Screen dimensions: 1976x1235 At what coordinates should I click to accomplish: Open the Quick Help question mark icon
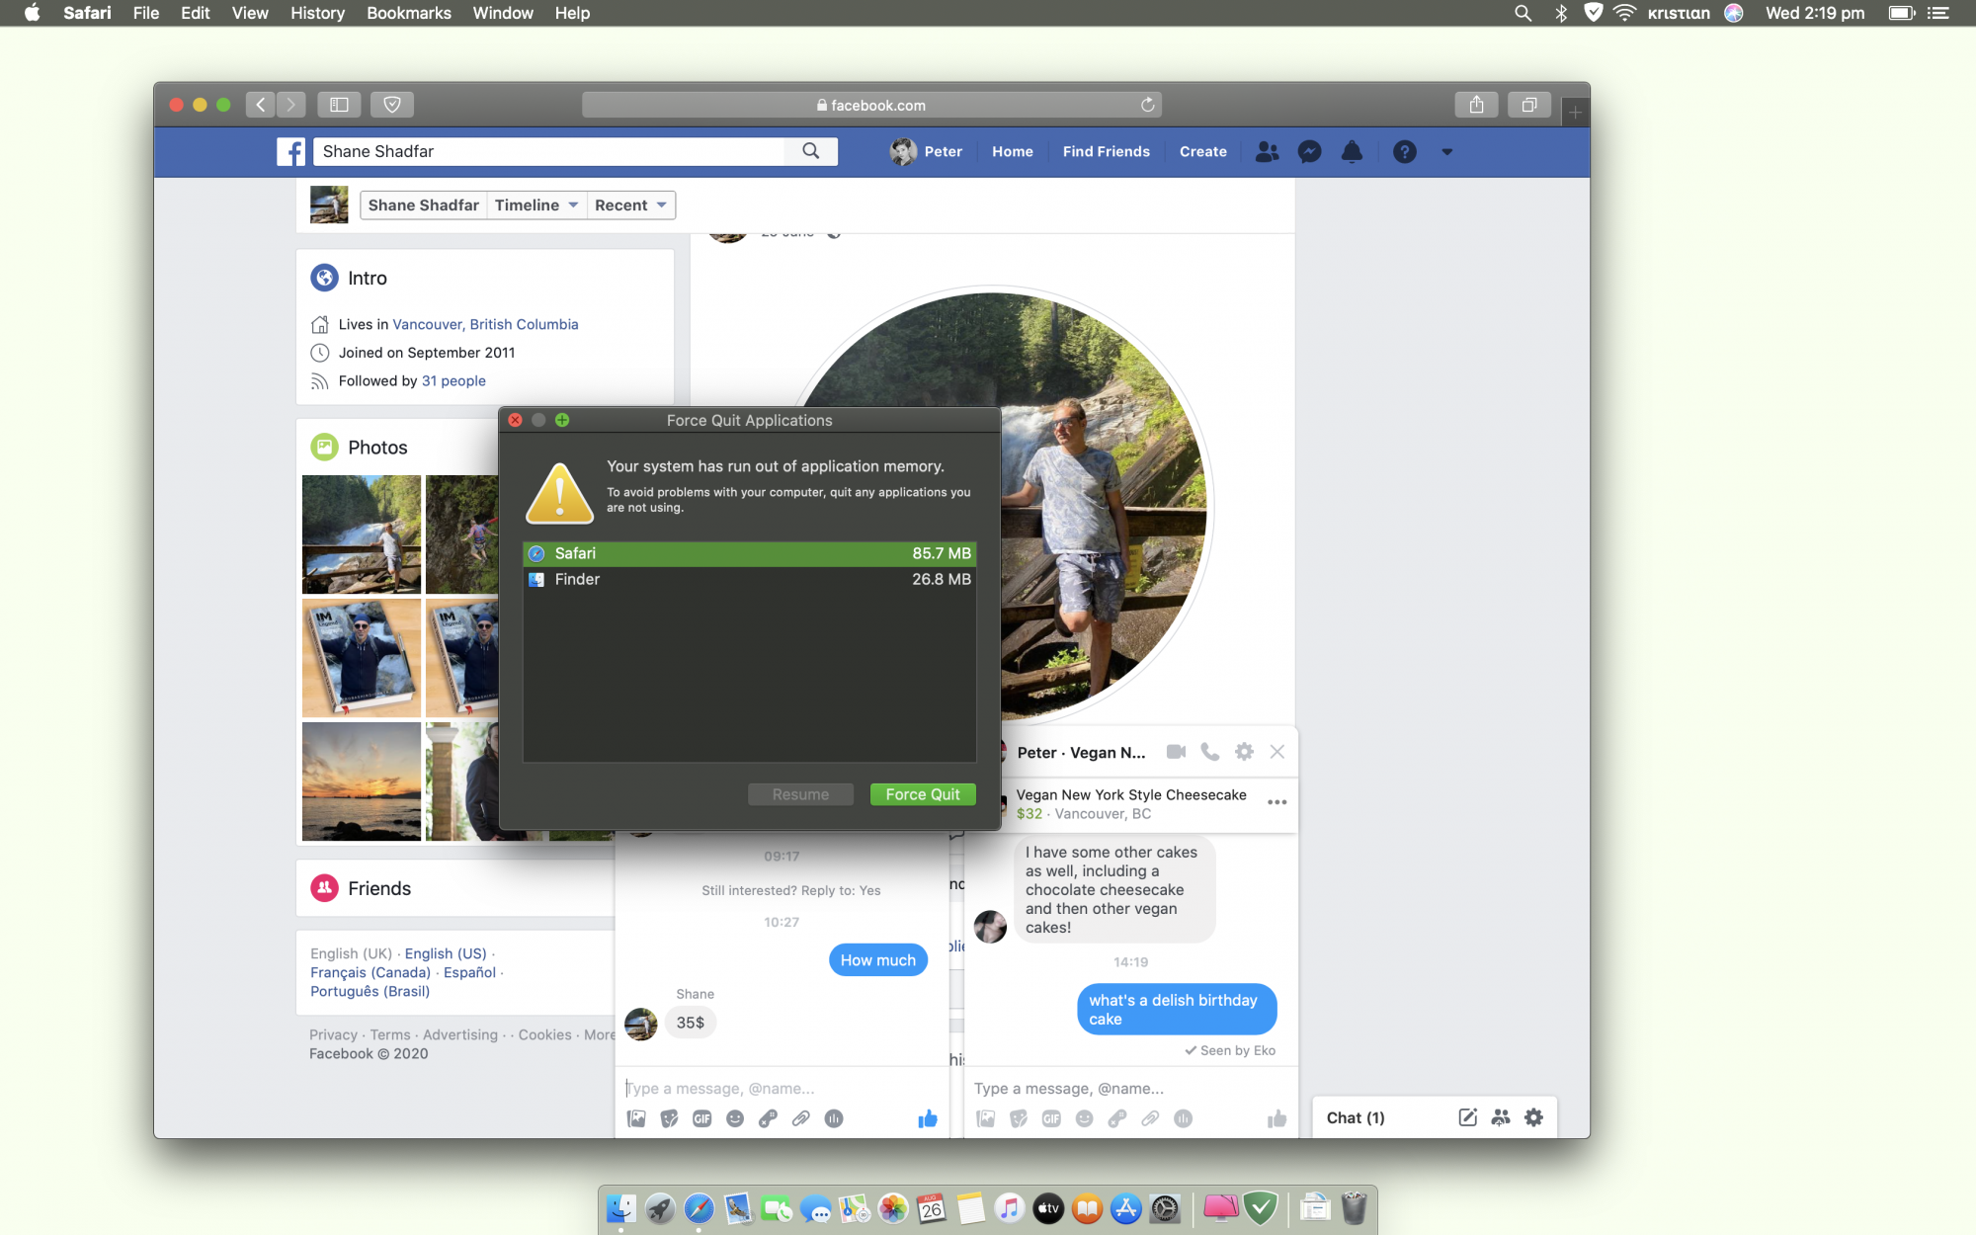(x=1404, y=151)
